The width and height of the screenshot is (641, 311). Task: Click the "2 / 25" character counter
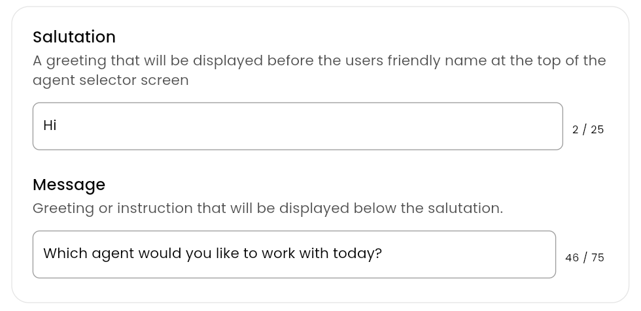pos(588,129)
